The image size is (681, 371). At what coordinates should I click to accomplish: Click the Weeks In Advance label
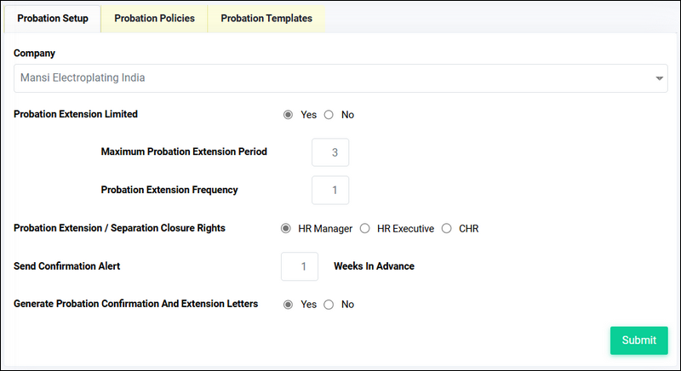pos(374,266)
